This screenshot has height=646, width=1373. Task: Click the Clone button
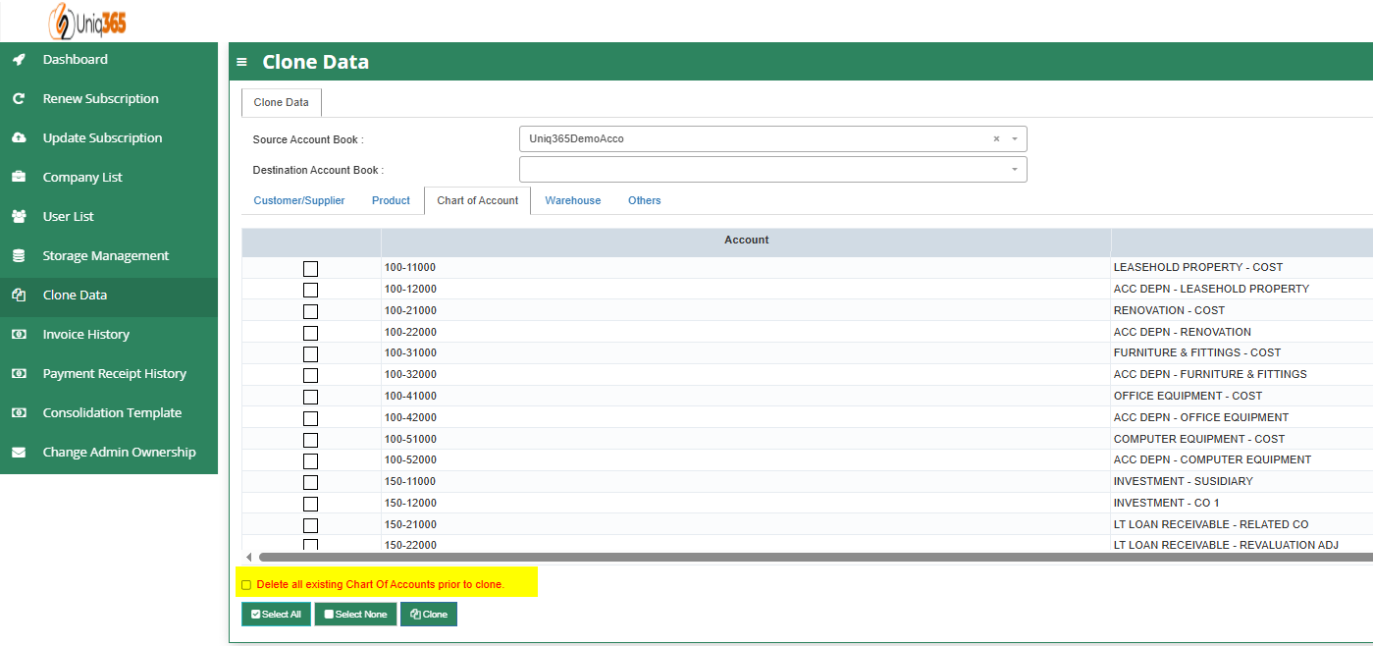tap(429, 615)
